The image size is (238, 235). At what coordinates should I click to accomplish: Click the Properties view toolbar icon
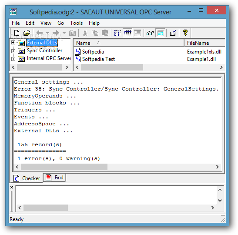pyautogui.click(x=137, y=33)
